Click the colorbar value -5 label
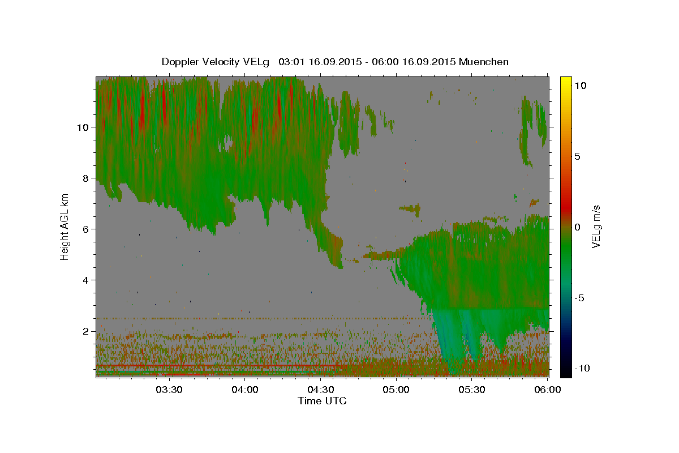 (580, 298)
